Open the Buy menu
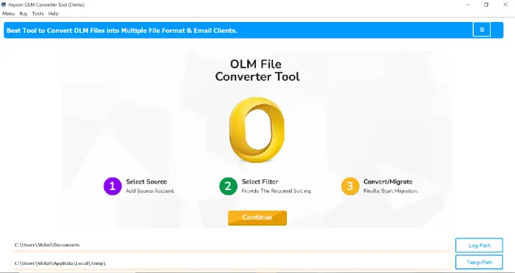The width and height of the screenshot is (515, 273). [x=24, y=14]
